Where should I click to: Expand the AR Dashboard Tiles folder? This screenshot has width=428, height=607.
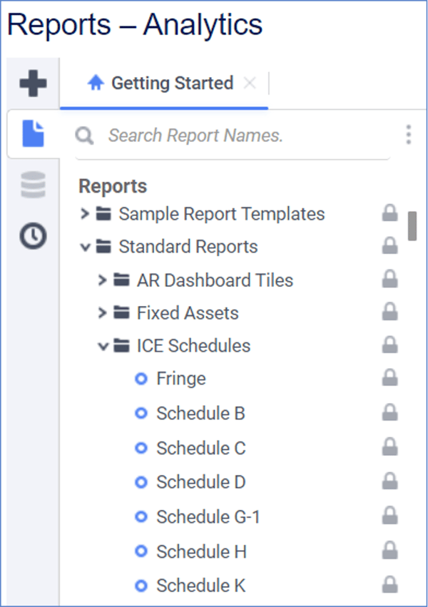point(102,279)
